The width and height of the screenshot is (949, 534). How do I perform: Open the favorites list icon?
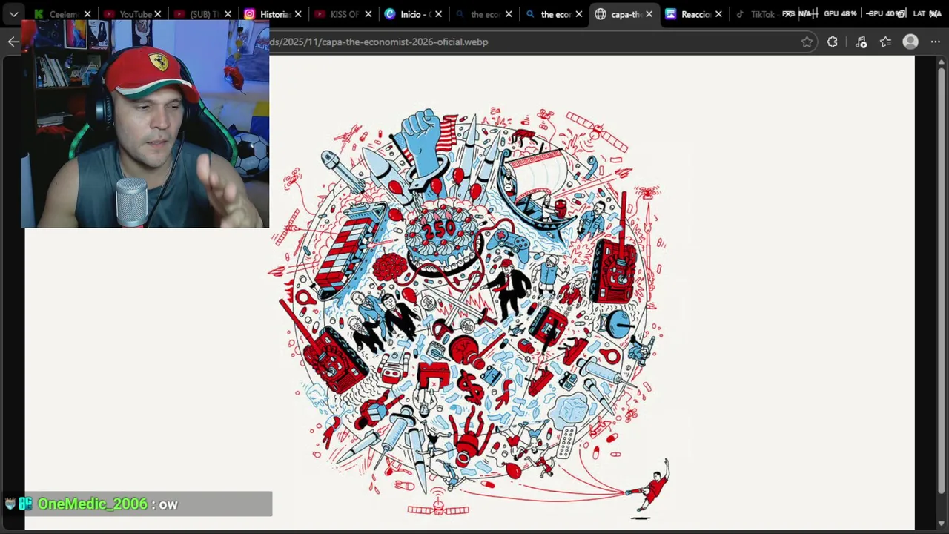click(x=885, y=42)
